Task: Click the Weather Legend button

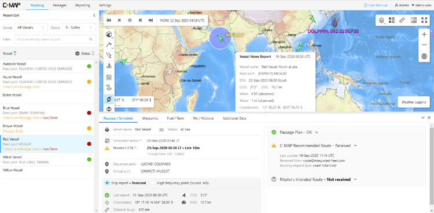Action: click(x=414, y=102)
